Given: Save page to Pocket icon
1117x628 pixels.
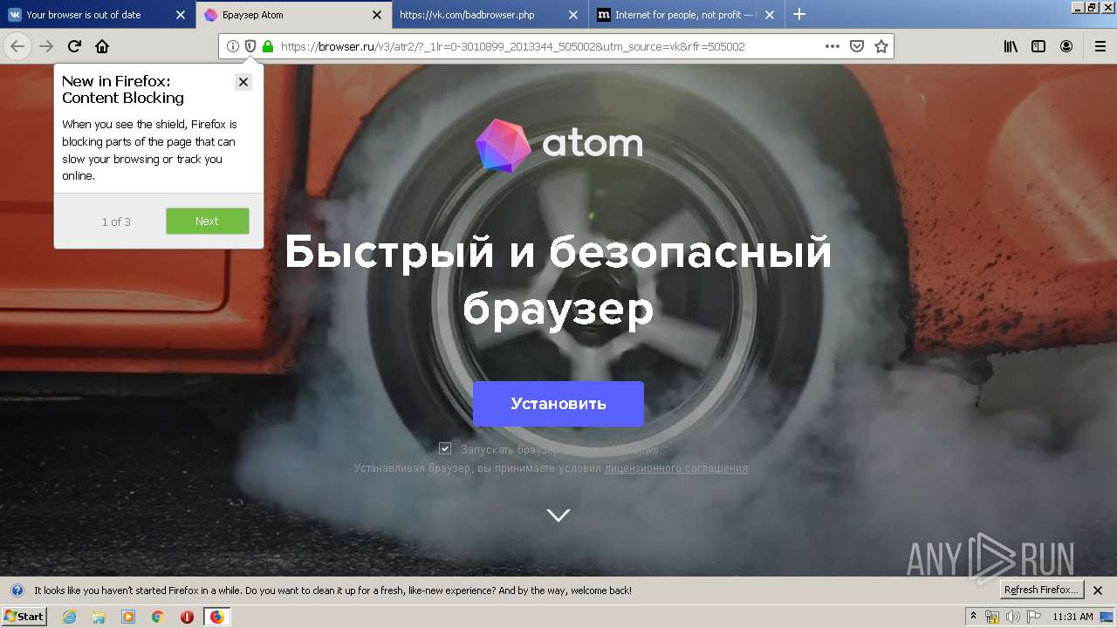Looking at the screenshot, I should [857, 46].
